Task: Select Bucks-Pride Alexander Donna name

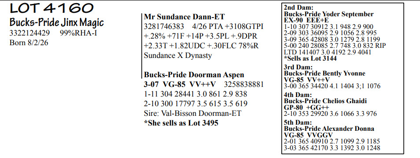Action: click(x=329, y=129)
